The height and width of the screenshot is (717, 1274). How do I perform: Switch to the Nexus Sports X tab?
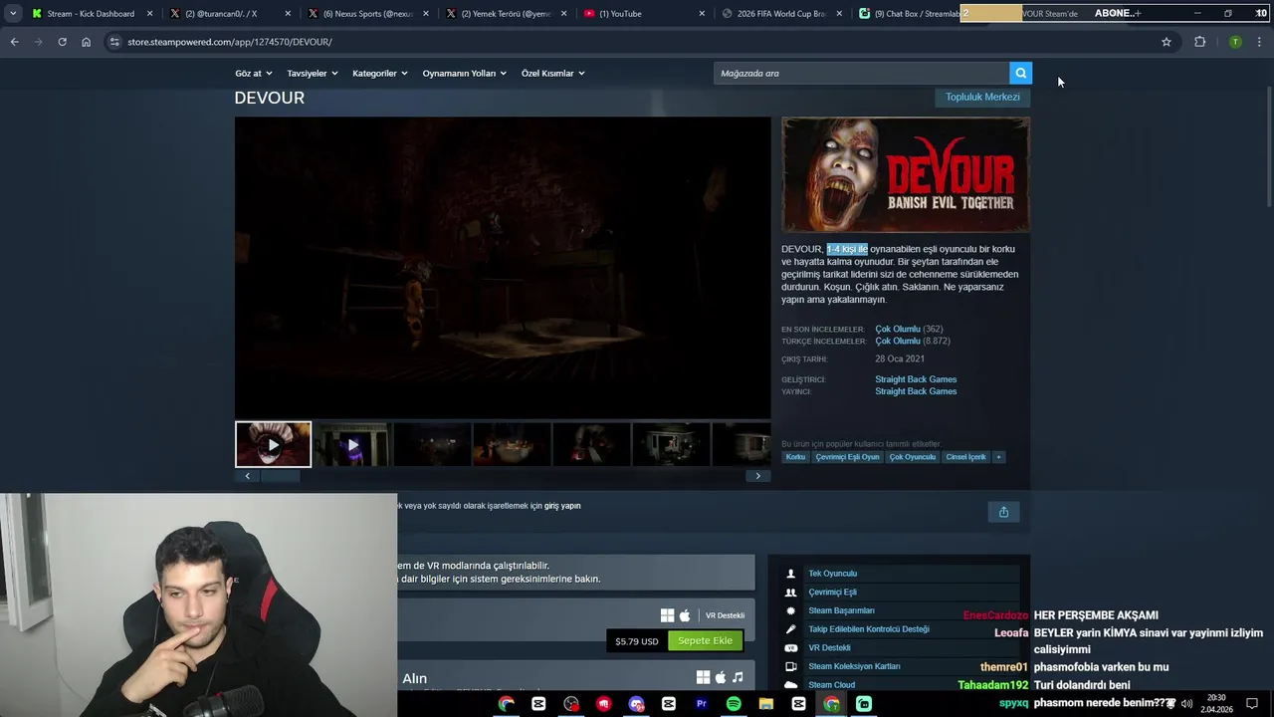click(366, 14)
